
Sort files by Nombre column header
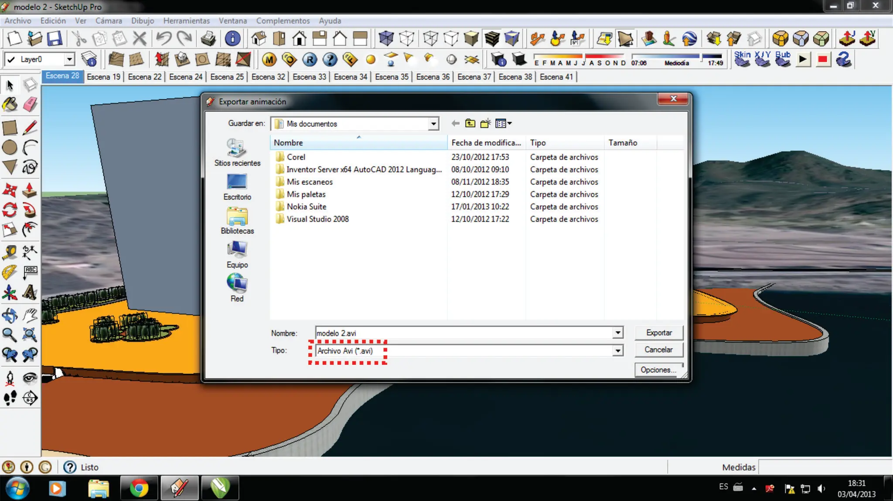(x=358, y=143)
